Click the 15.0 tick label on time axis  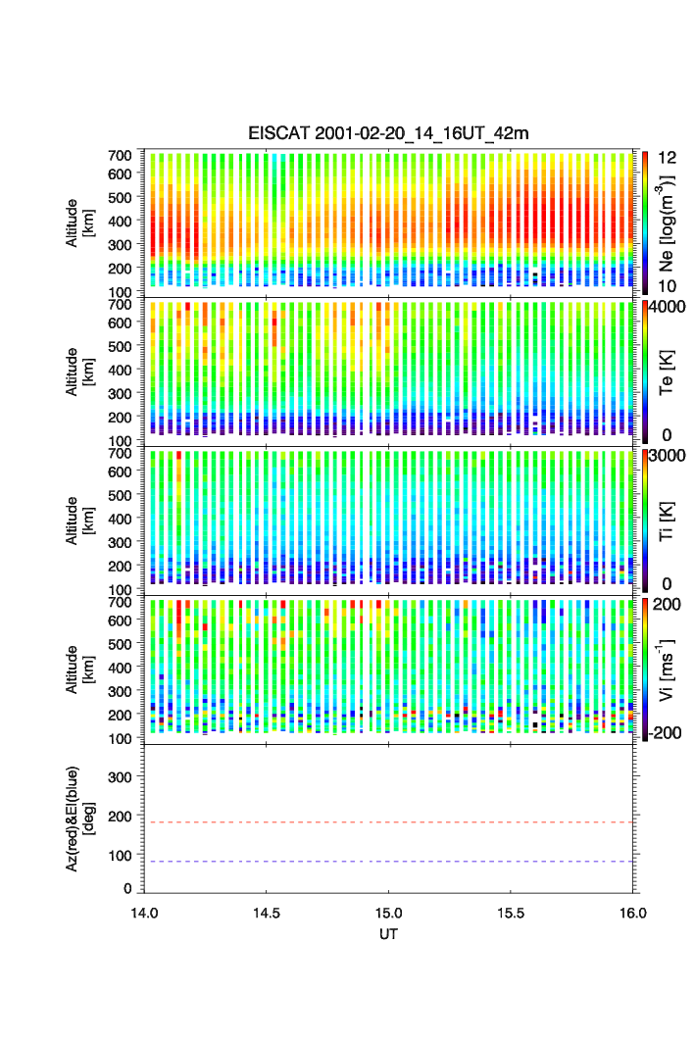click(x=389, y=913)
